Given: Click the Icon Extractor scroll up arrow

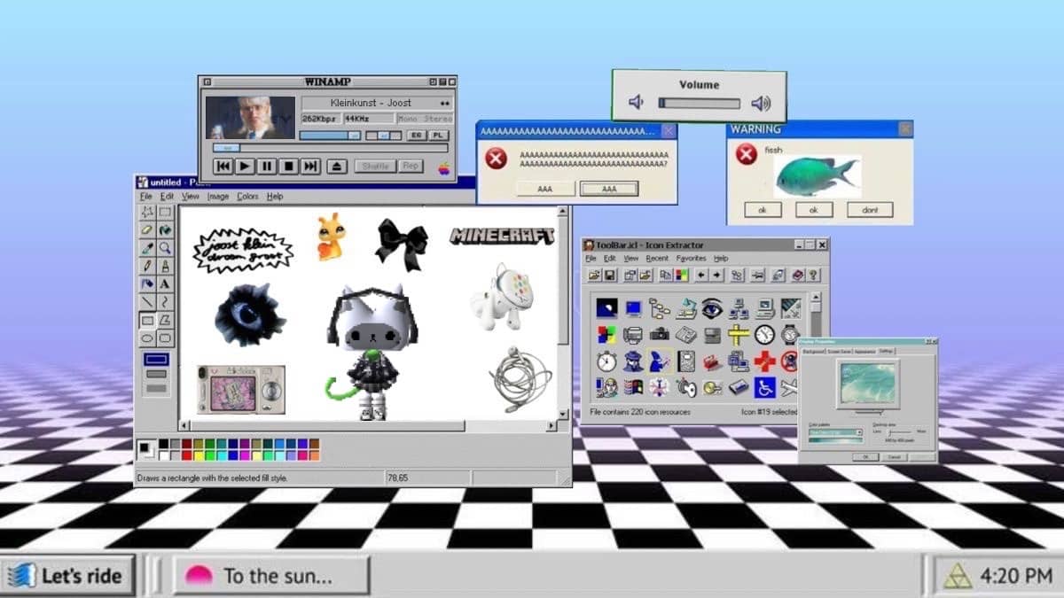Looking at the screenshot, I should click(816, 297).
